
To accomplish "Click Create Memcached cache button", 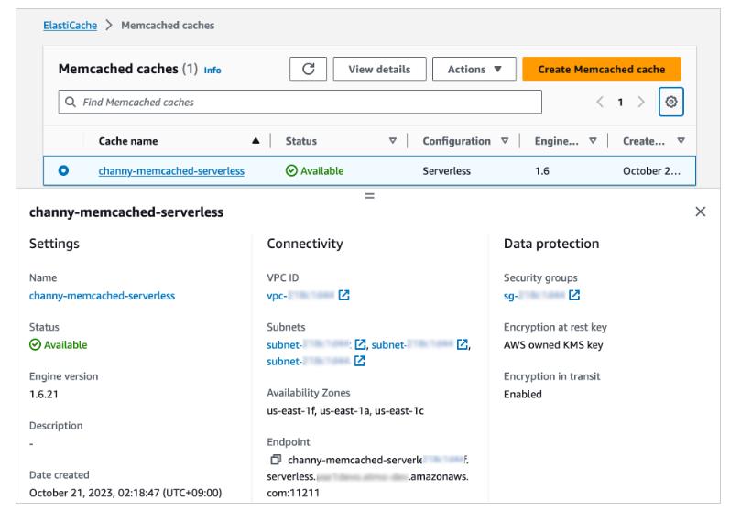I will tap(601, 70).
